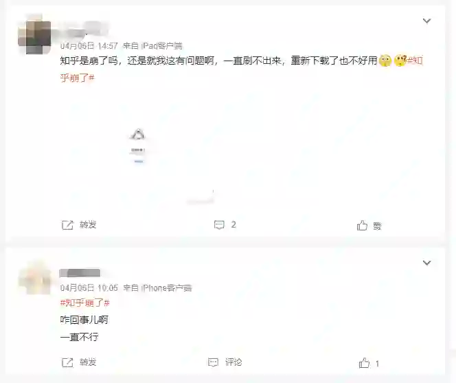
Task: Open the attached screenshot image in the first post
Action: (139, 148)
